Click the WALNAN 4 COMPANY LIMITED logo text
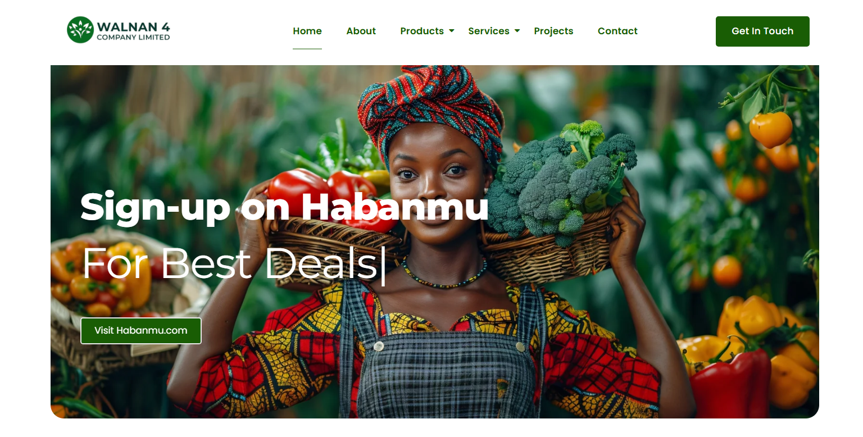 [x=133, y=31]
